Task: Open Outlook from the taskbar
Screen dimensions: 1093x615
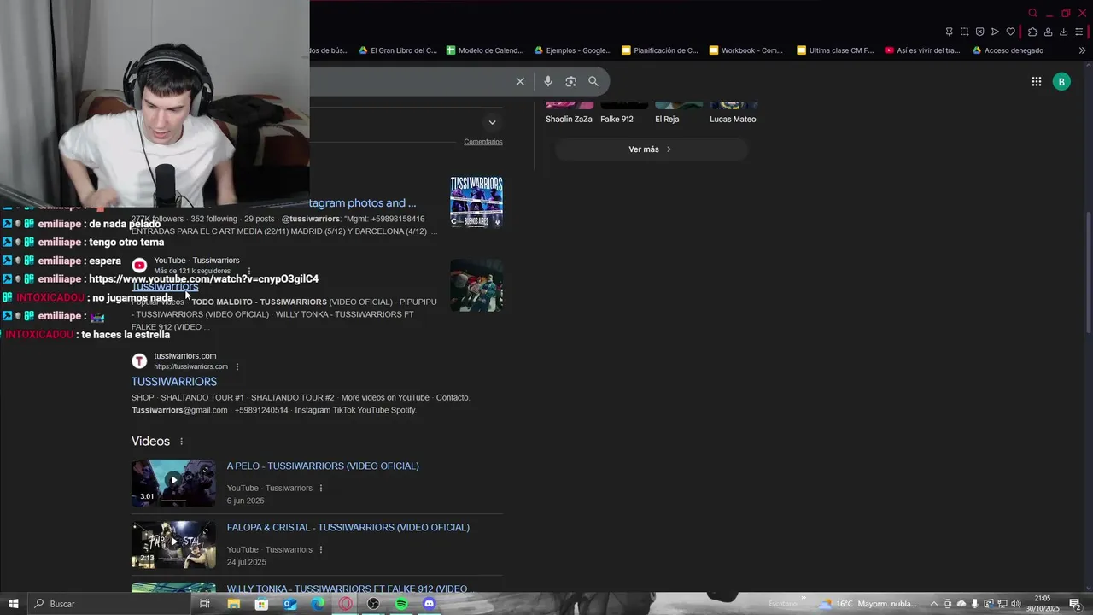Action: pyautogui.click(x=289, y=604)
